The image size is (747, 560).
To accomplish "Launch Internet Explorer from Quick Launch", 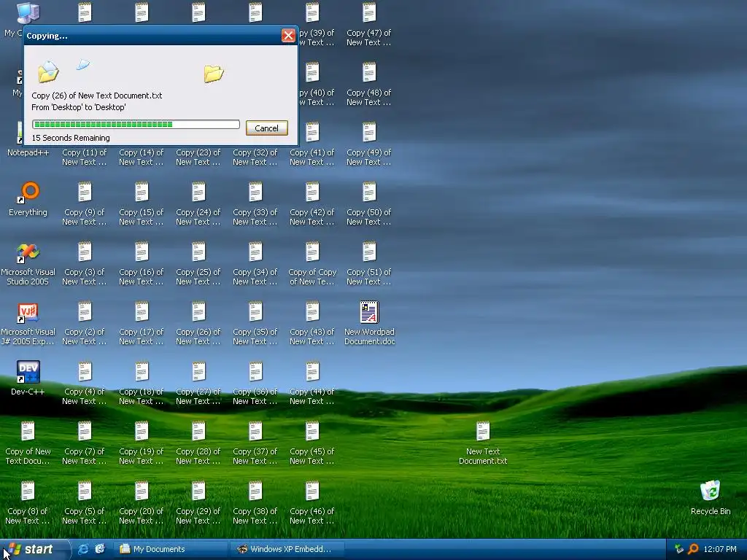I will [83, 549].
